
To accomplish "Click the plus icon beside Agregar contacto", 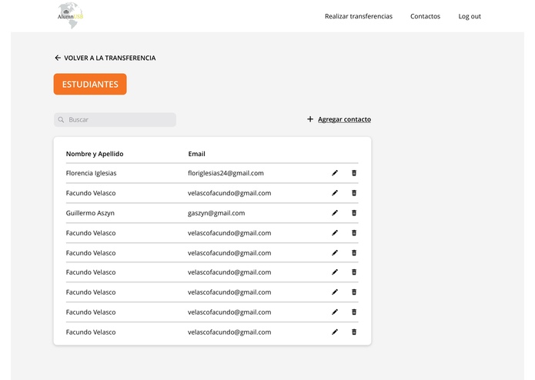I will [309, 119].
